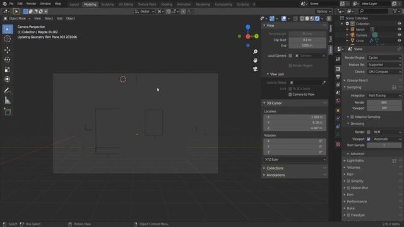Choose the Rotate tool
This screenshot has height=227, width=404.
point(8,60)
